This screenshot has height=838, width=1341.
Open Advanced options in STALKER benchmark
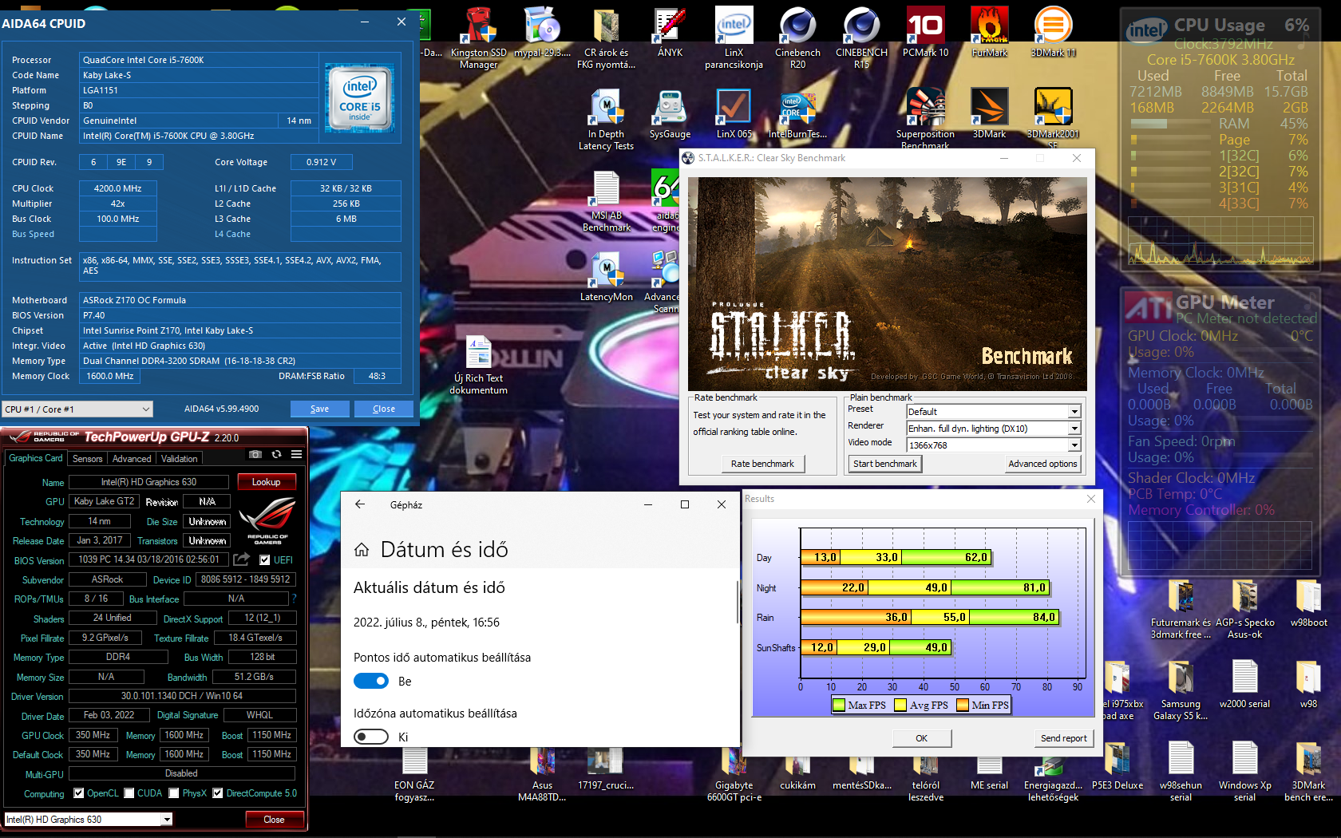pos(1042,464)
